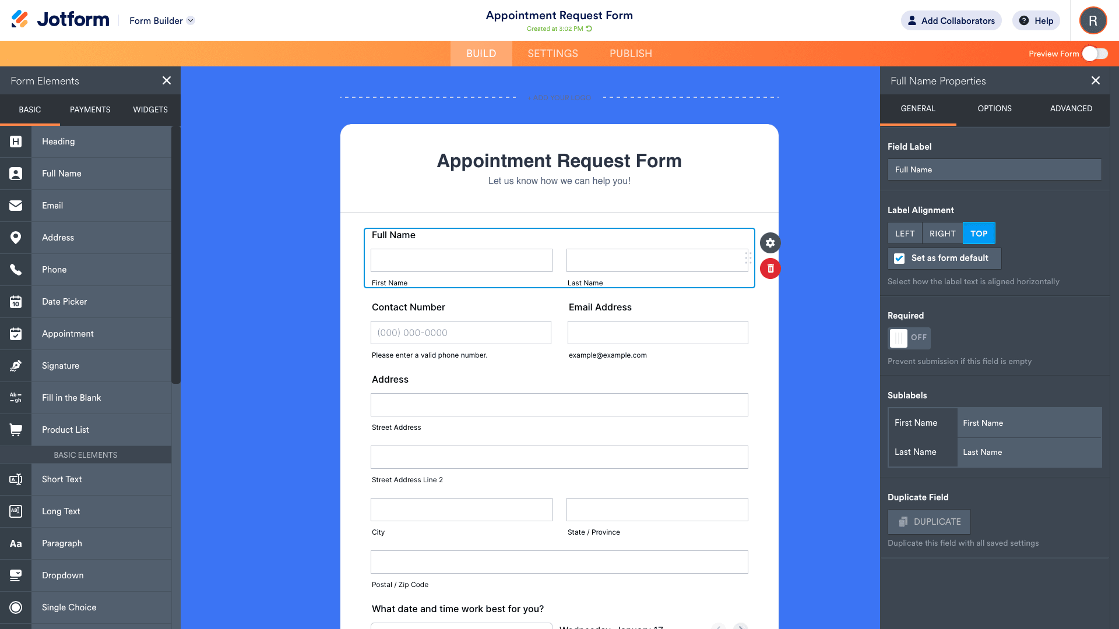
Task: Open the PUBLISH tab
Action: coord(630,53)
